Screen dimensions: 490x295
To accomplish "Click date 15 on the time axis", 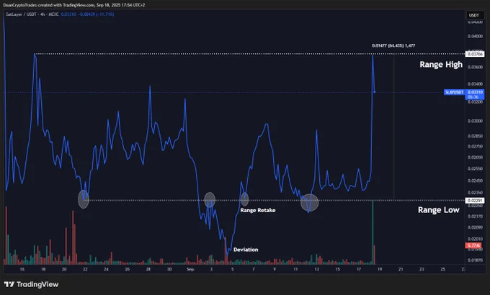I will (338, 269).
